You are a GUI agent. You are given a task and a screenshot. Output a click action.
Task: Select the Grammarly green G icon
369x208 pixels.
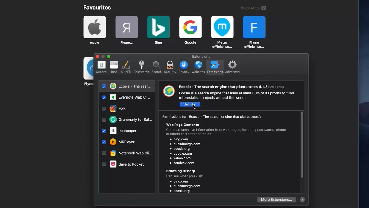point(113,120)
